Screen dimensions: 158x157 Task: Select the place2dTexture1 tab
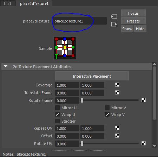(34, 4)
